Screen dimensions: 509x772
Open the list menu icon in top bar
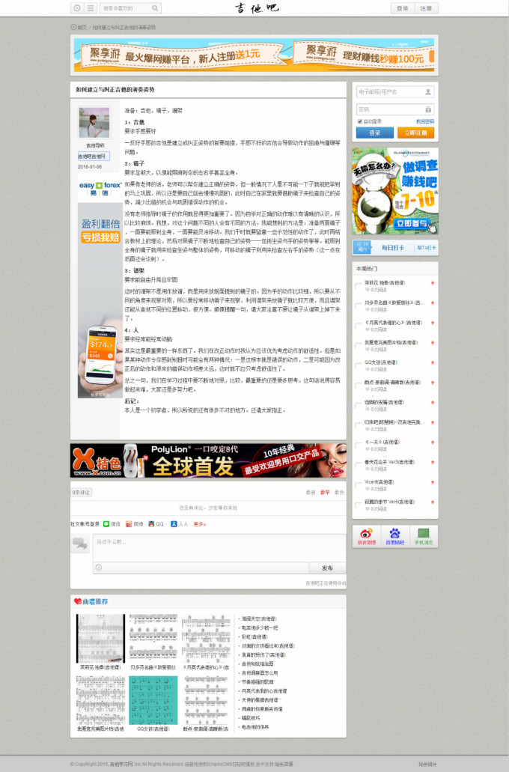[x=91, y=8]
